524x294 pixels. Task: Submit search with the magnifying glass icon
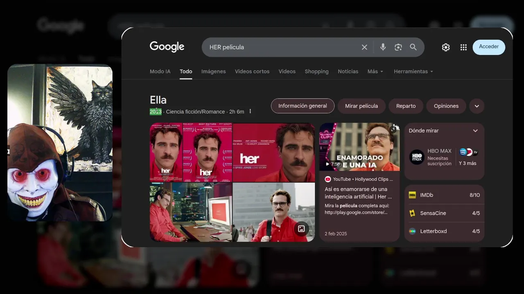point(413,47)
